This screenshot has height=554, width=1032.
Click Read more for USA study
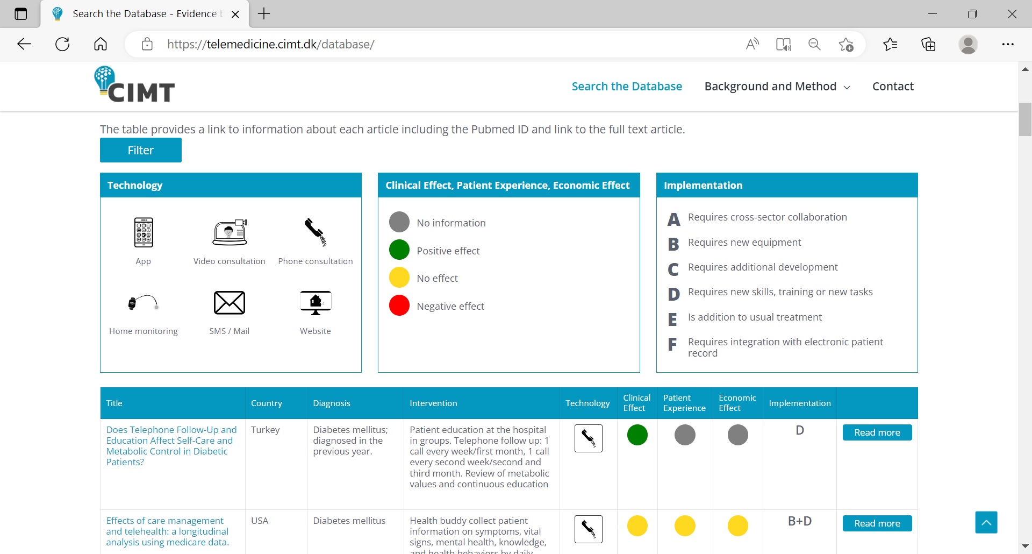[877, 523]
